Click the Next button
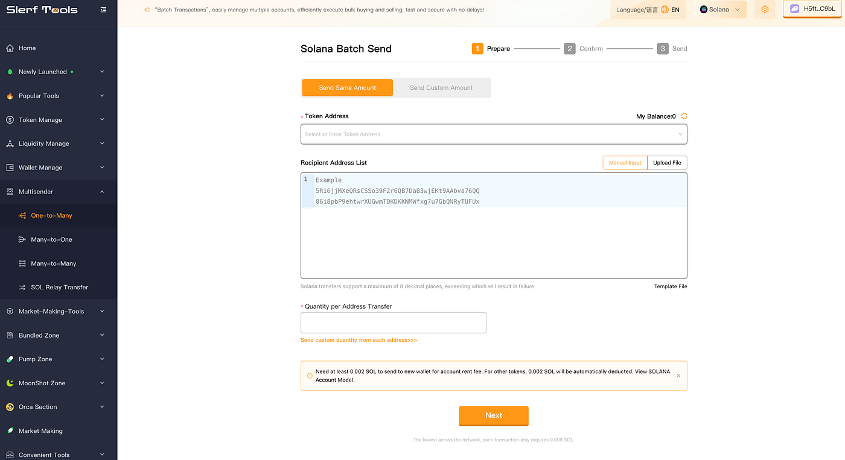The width and height of the screenshot is (845, 460). click(494, 415)
